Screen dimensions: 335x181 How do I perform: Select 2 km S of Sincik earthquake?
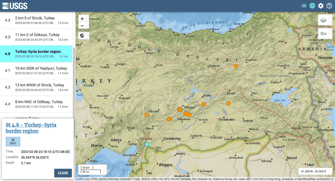pyautogui.click(x=36, y=20)
